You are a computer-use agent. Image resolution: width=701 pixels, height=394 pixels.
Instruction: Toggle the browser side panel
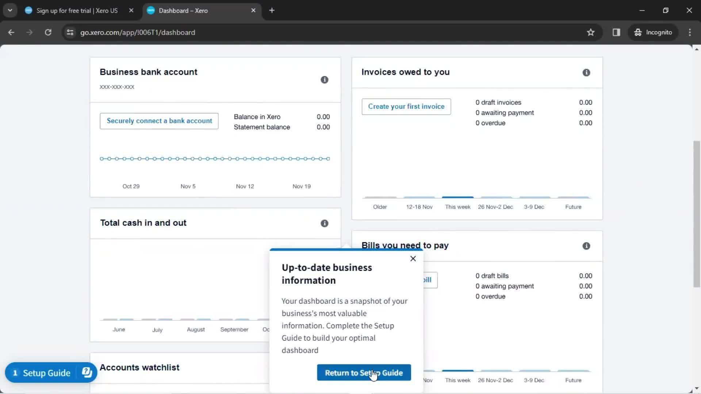pos(616,32)
